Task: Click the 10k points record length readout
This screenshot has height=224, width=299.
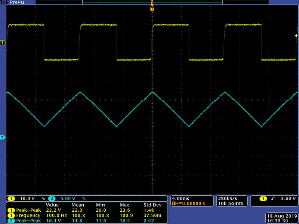Action: point(231,203)
